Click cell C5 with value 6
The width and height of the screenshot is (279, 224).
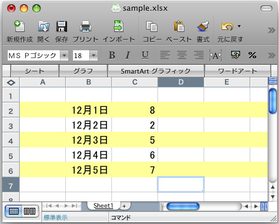pyautogui.click(x=135, y=155)
